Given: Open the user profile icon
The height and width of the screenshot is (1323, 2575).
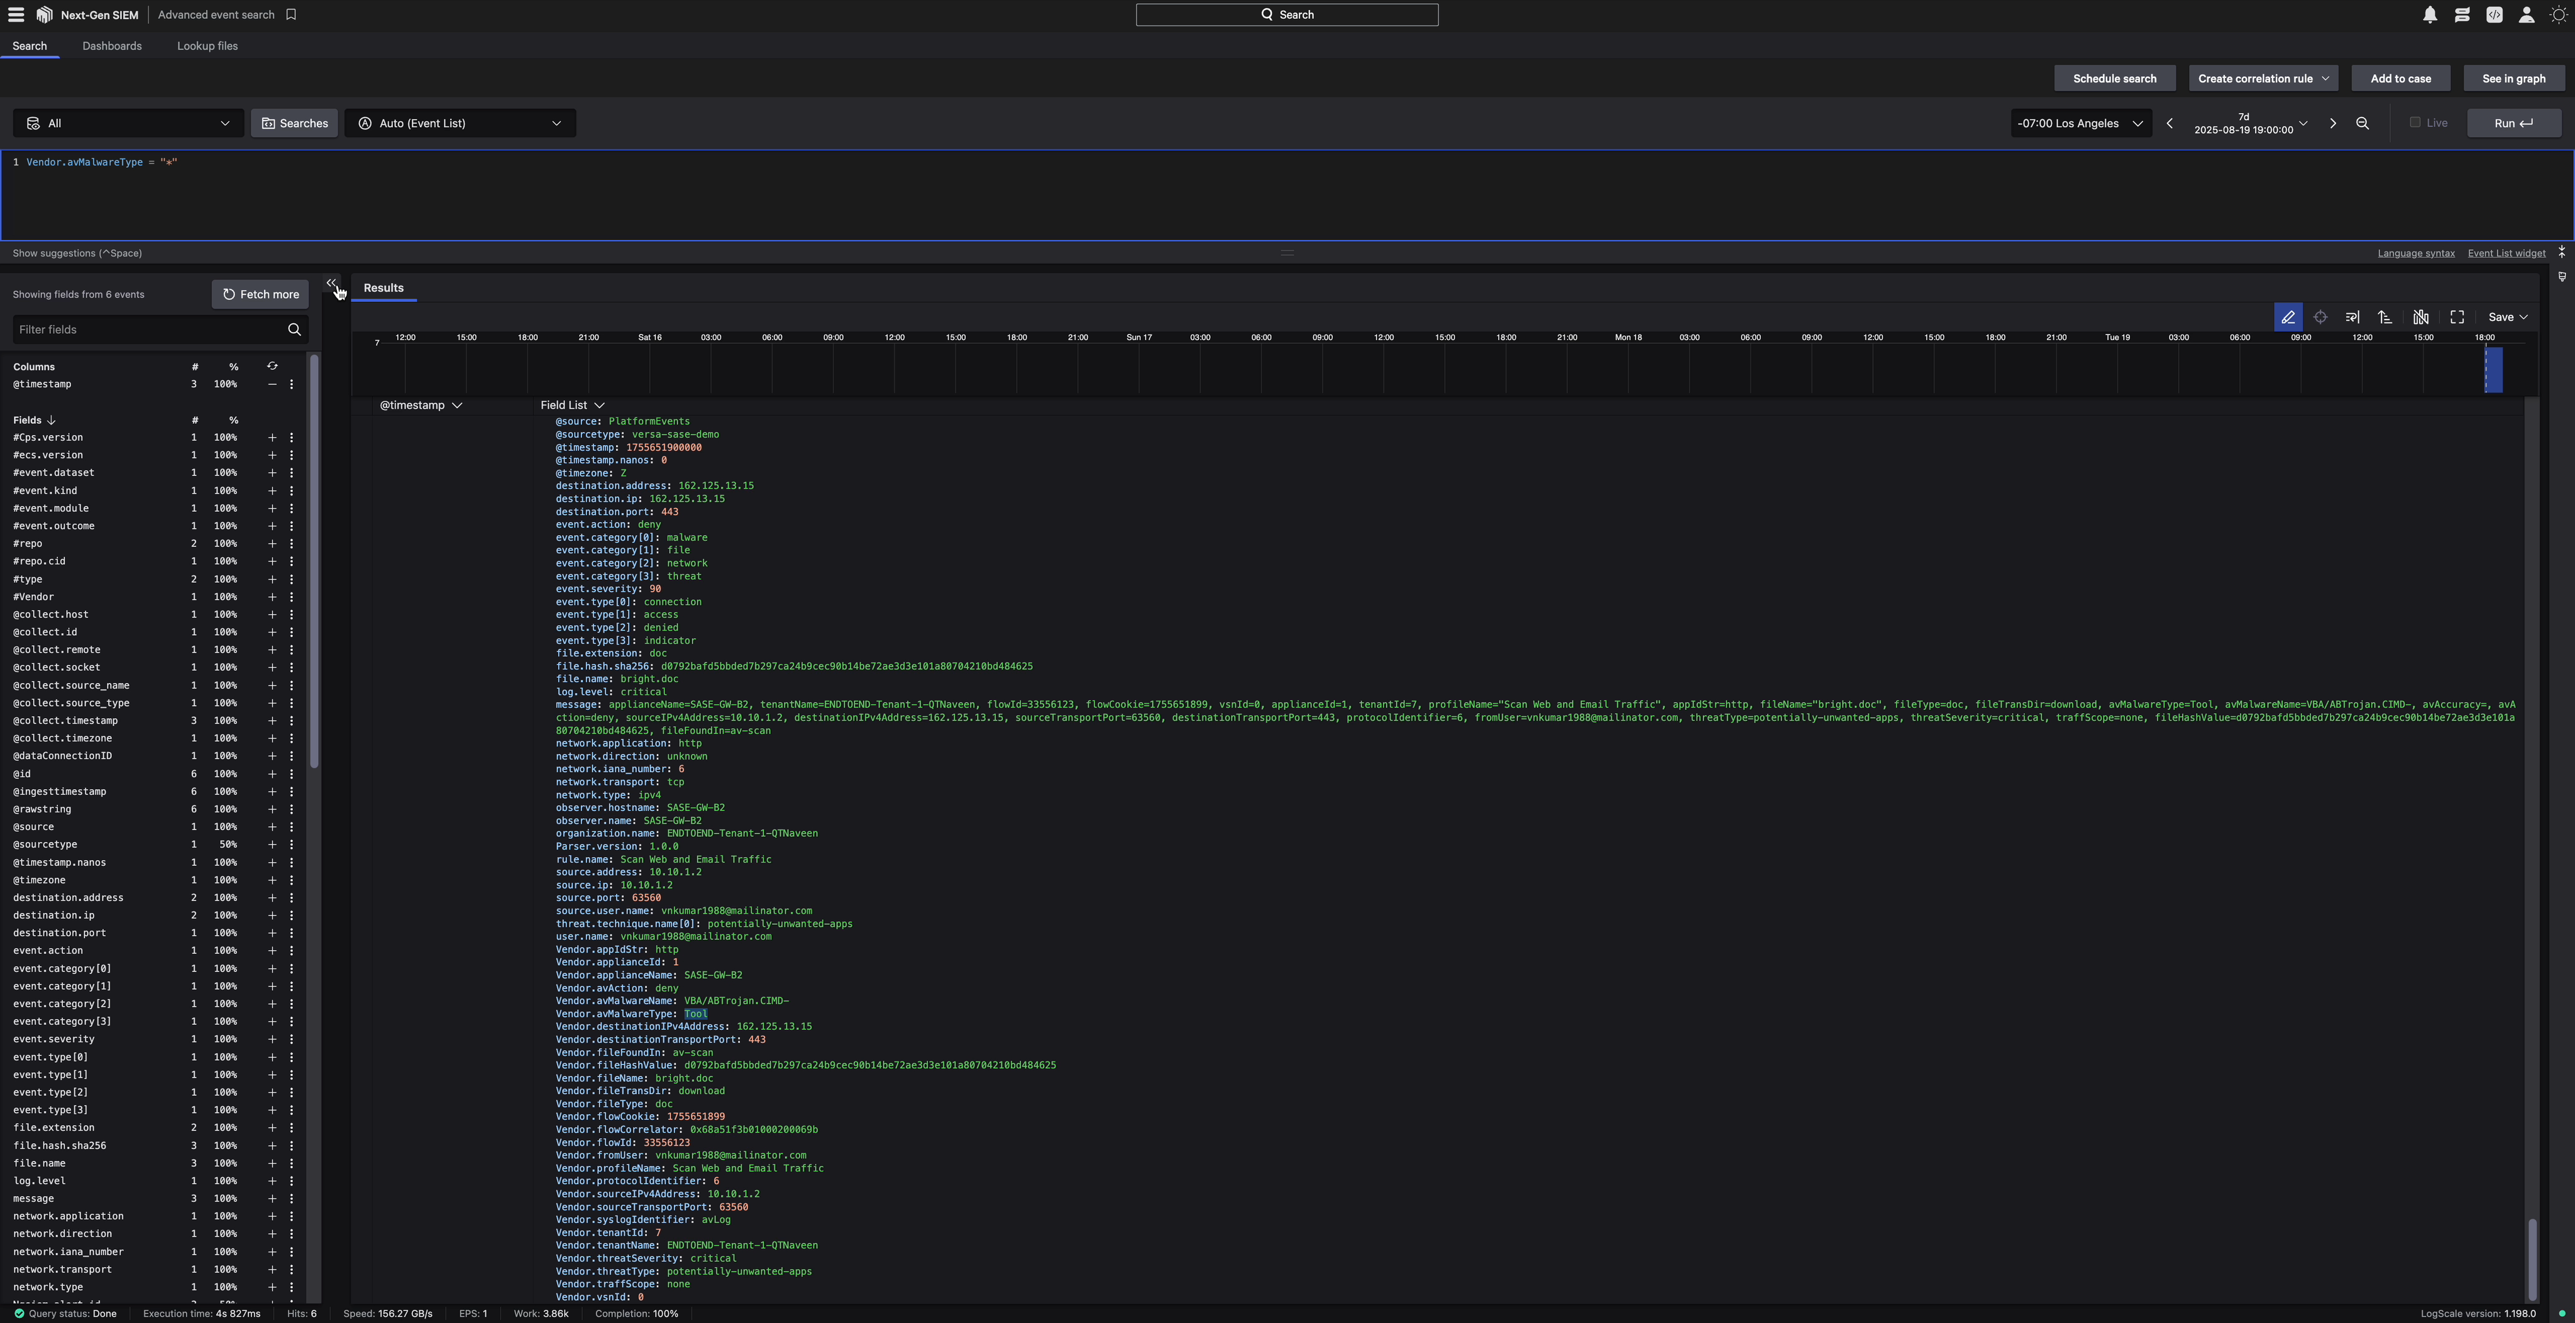Looking at the screenshot, I should 2526,15.
